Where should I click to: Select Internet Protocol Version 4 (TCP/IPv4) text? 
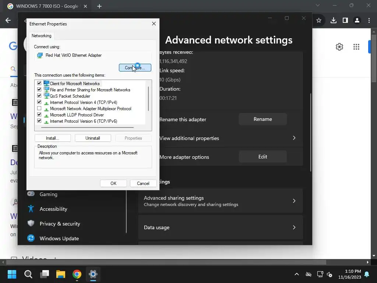(x=84, y=102)
